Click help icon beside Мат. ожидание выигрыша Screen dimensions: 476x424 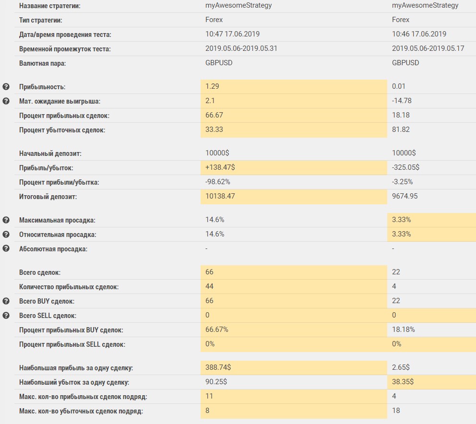(6, 101)
